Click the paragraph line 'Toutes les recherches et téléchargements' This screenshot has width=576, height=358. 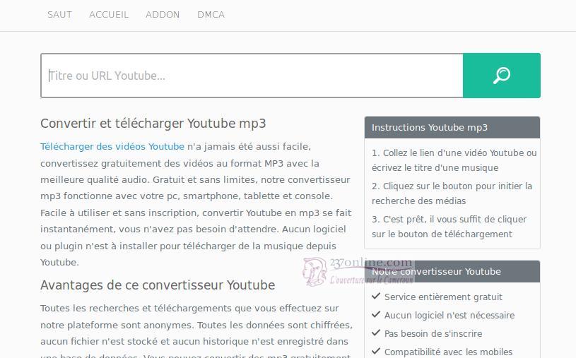pos(189,309)
